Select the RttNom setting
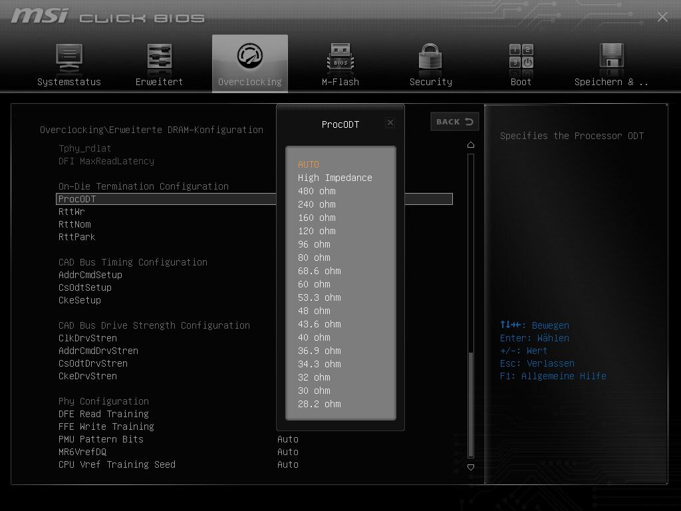The image size is (681, 511). tap(74, 224)
